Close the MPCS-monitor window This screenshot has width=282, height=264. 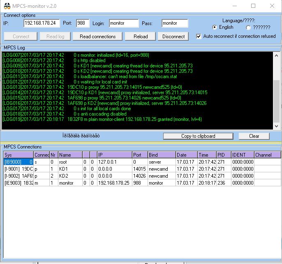click(272, 6)
